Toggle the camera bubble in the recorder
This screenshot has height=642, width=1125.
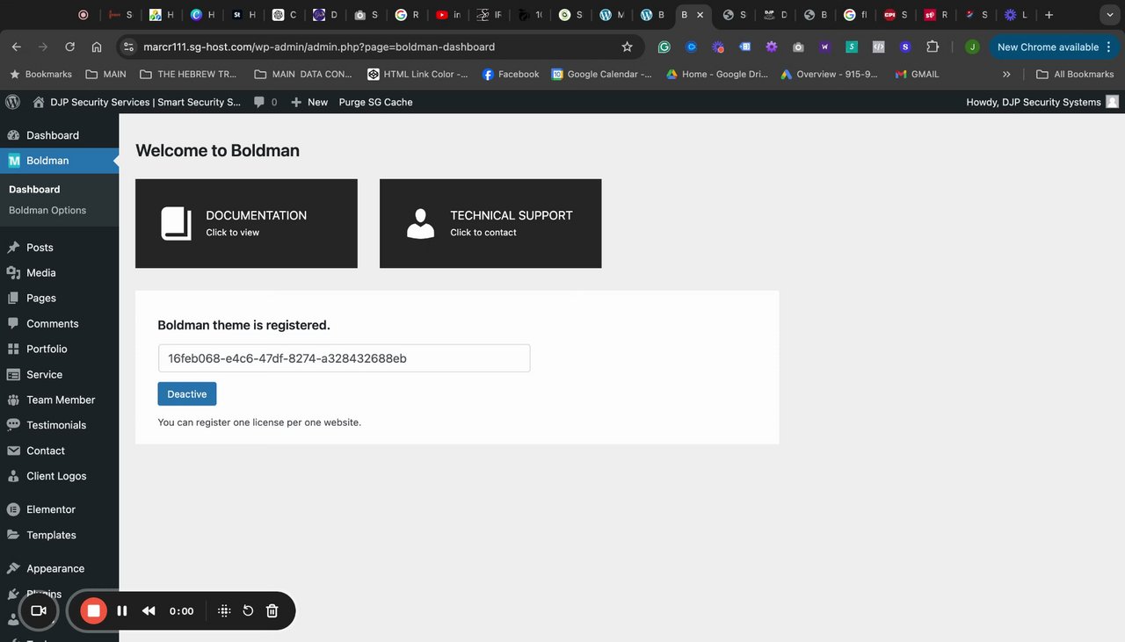tap(39, 610)
